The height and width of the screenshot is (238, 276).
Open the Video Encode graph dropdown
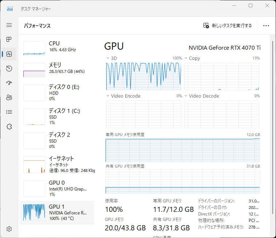pos(108,96)
